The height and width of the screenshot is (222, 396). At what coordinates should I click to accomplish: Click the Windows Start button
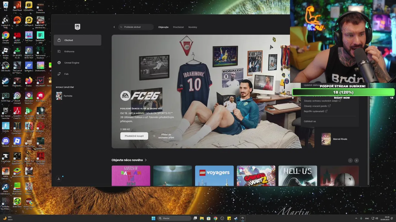[x=153, y=218]
